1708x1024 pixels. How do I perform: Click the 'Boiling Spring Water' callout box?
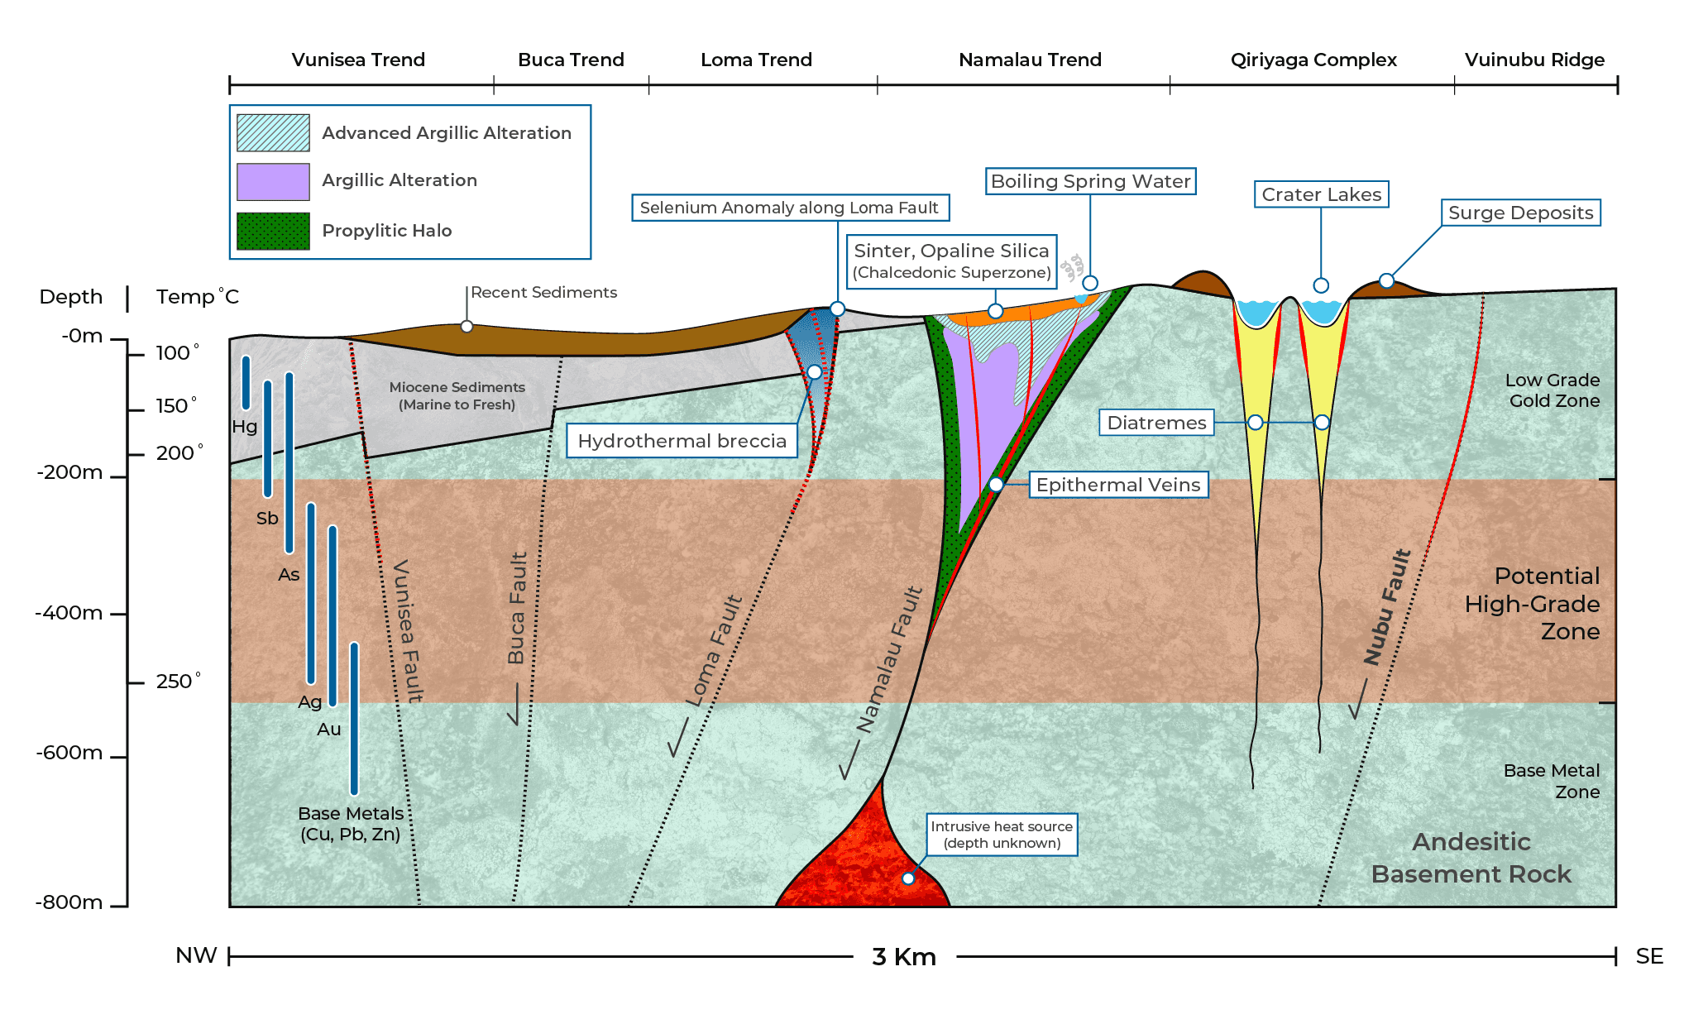coord(1090,181)
